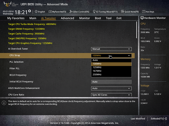Click memory frequency 1333 MHz value
This screenshot has width=169, height=126.
tap(145, 68)
